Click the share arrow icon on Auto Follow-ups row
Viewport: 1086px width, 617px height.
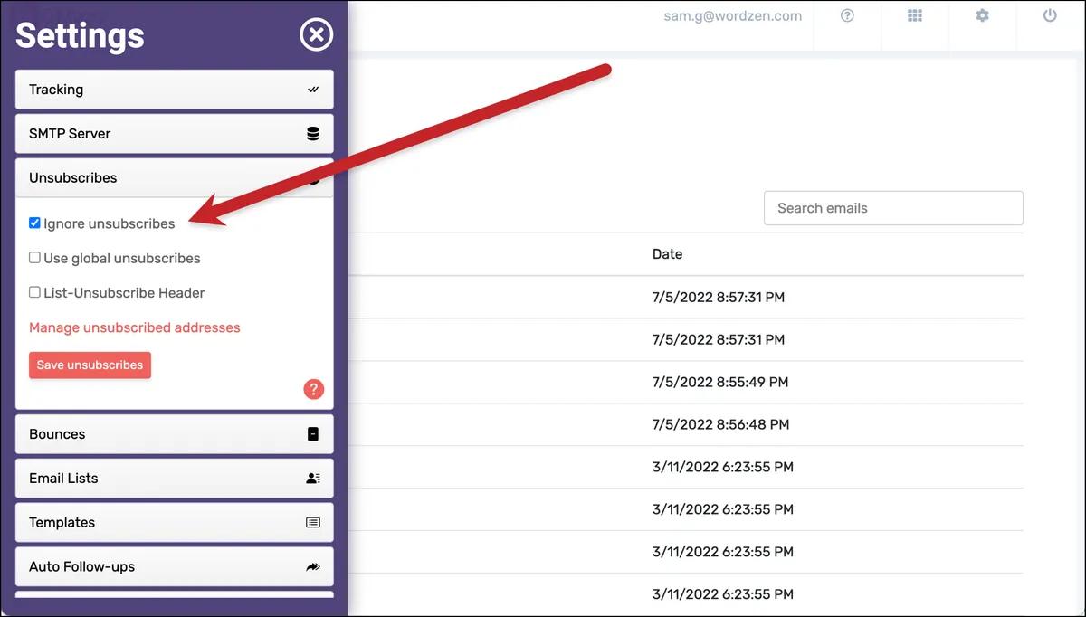(313, 567)
